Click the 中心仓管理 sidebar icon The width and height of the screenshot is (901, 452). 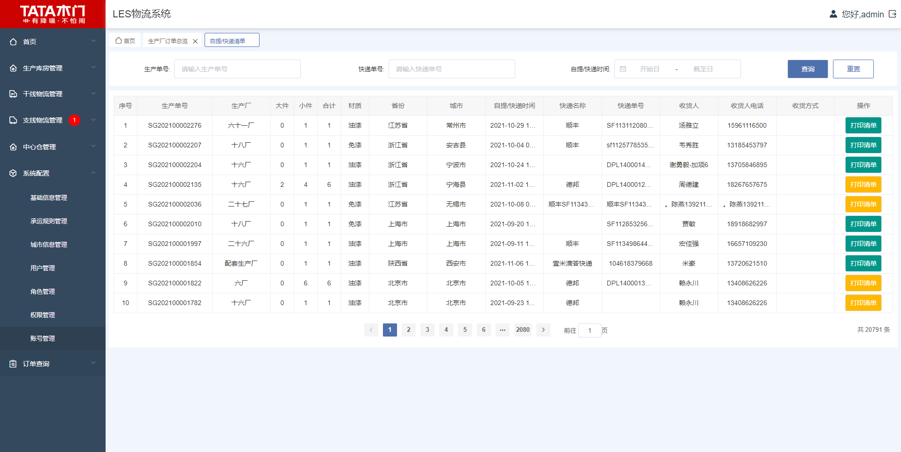click(x=13, y=147)
